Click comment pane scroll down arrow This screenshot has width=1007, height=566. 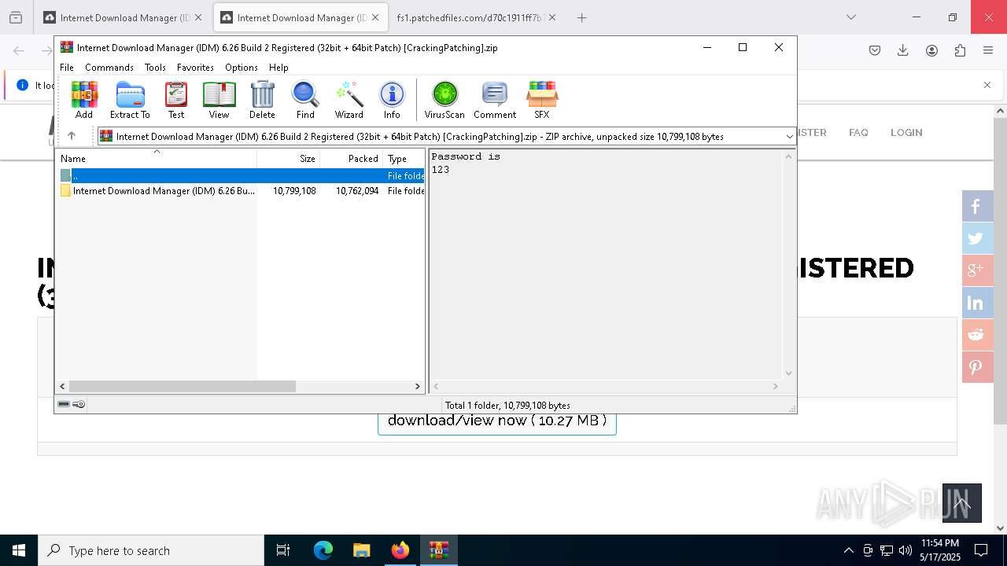[x=788, y=373]
